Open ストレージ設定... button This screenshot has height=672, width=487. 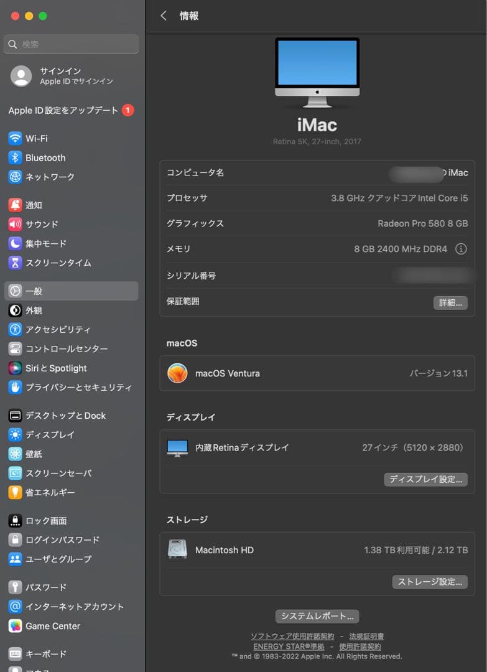point(430,582)
